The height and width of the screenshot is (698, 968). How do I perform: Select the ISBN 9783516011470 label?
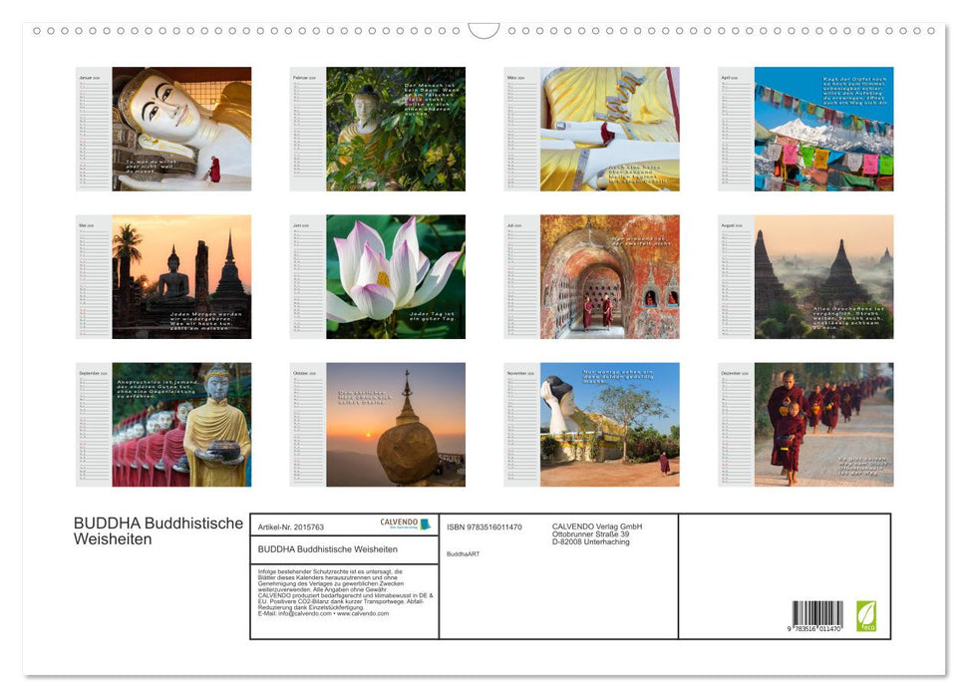pyautogui.click(x=485, y=525)
